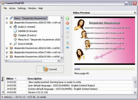This screenshot has width=138, height=100.
Task: Select the Subtitle (0 stream) item
Action: coord(28,31)
